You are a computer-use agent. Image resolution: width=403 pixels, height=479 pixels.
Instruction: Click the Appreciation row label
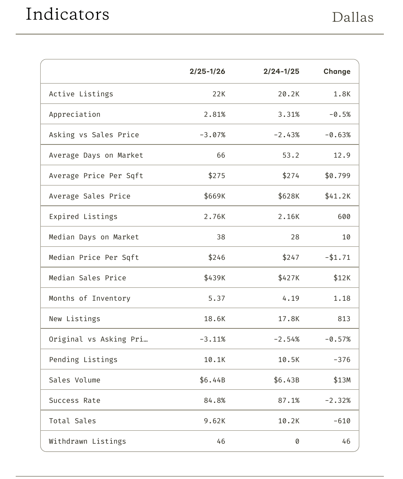point(75,114)
